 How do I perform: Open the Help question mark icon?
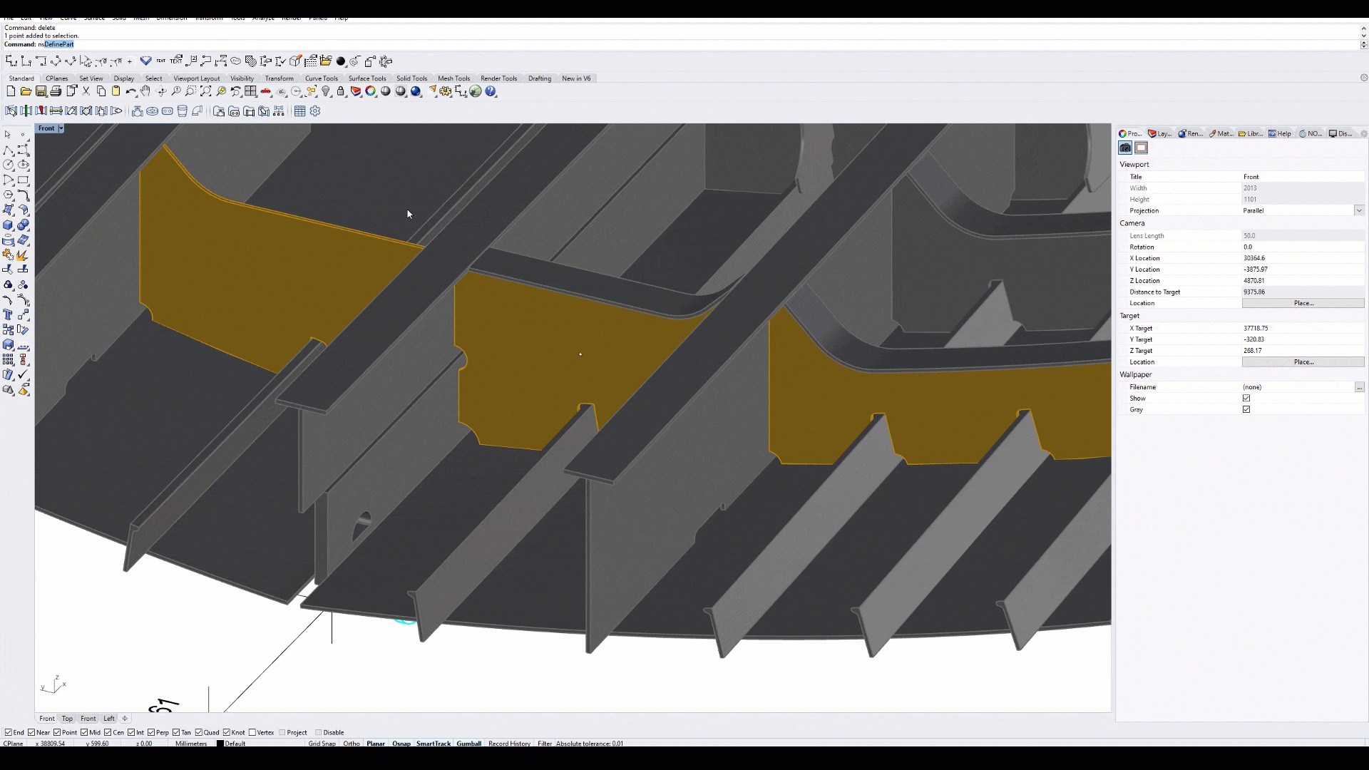[x=491, y=91]
